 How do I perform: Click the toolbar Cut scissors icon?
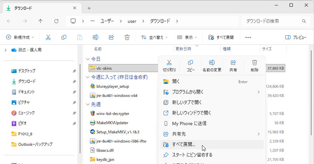(x=48, y=37)
